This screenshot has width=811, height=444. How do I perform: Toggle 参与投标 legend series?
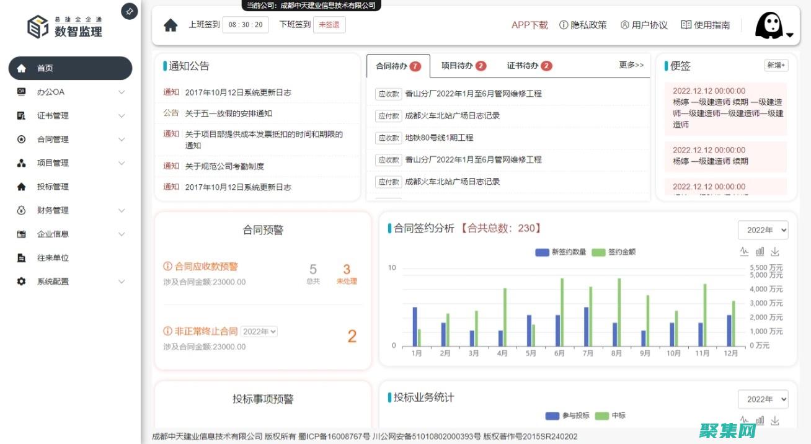[567, 415]
